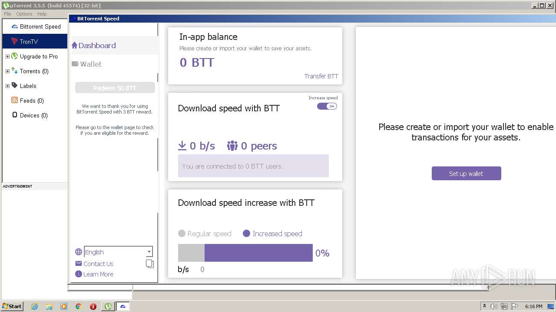This screenshot has height=312, width=556.
Task: Click the Labels tag icon
Action: point(14,86)
